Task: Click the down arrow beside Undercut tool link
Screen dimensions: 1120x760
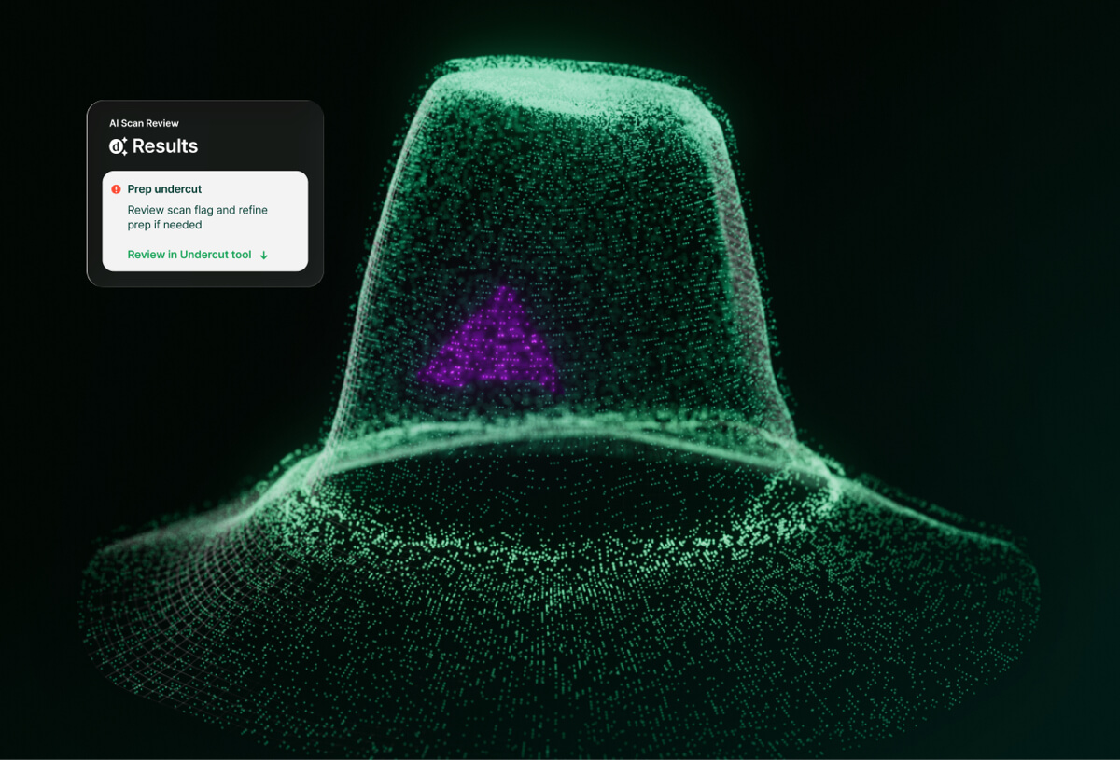Action: (264, 255)
